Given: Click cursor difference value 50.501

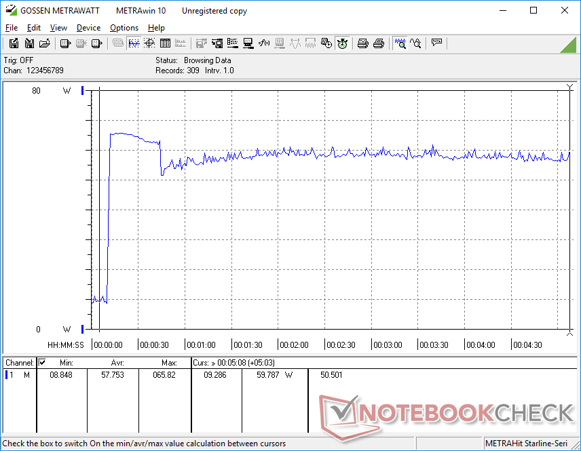Looking at the screenshot, I should click(331, 375).
